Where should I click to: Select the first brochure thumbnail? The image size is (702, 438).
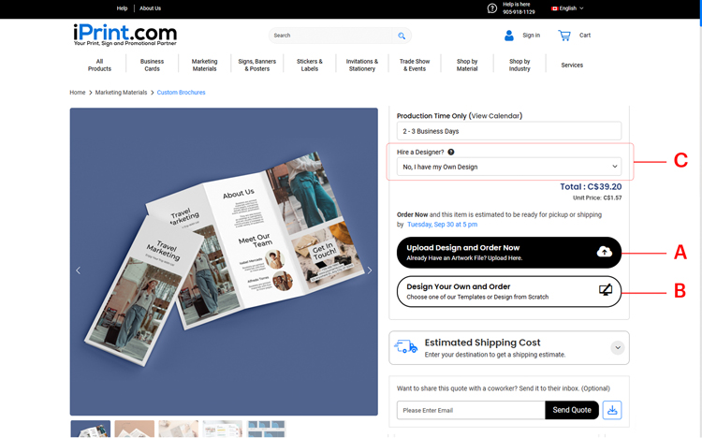(x=91, y=430)
